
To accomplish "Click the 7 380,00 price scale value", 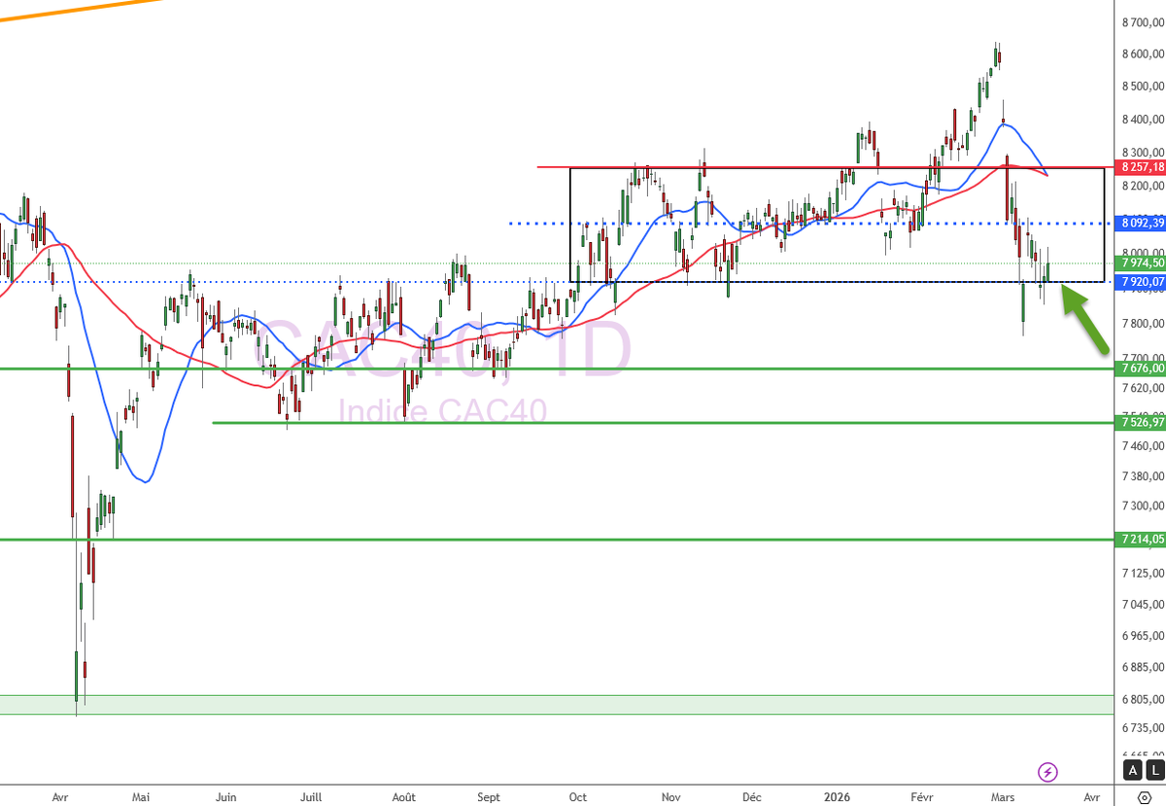I will (x=1144, y=476).
